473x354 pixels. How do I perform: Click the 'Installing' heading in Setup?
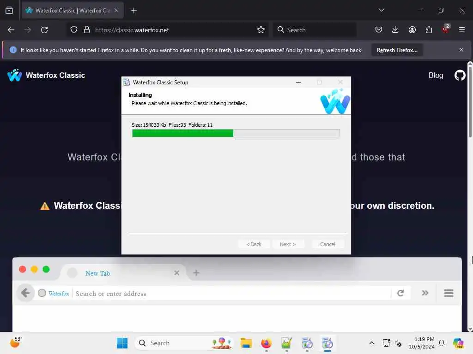coord(140,95)
